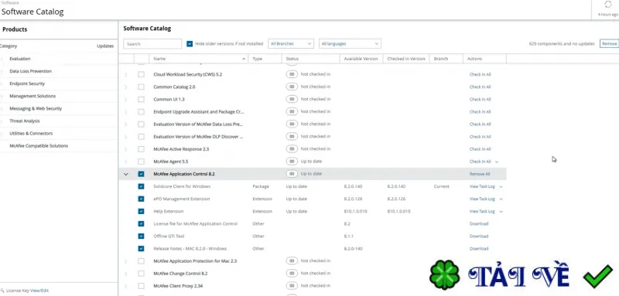Click Download for License file row
Image resolution: width=619 pixels, height=296 pixels.
point(479,223)
